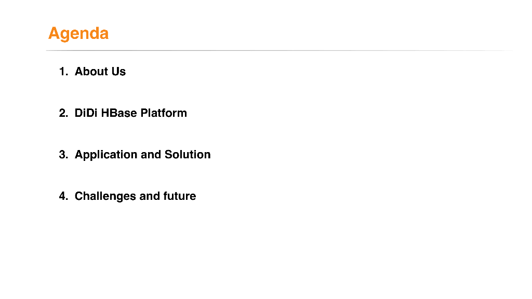The image size is (532, 299).
Task: Go to the Challenges and future section
Action: pyautogui.click(x=135, y=196)
